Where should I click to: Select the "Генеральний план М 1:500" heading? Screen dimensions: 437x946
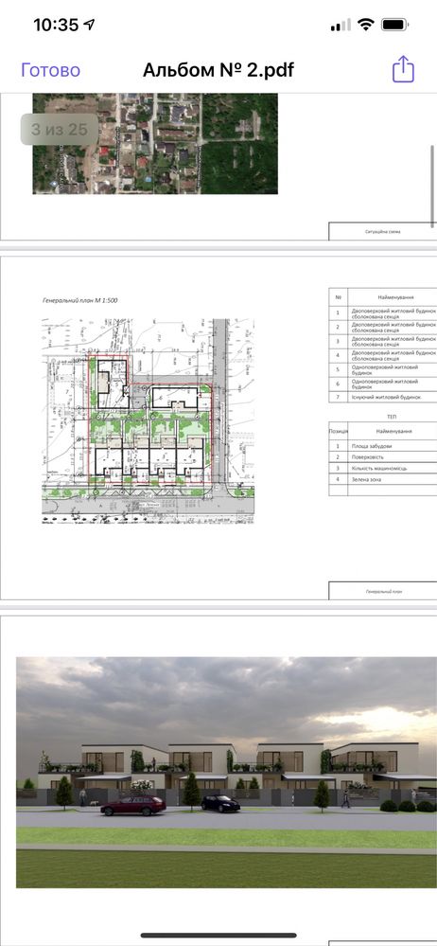point(80,300)
